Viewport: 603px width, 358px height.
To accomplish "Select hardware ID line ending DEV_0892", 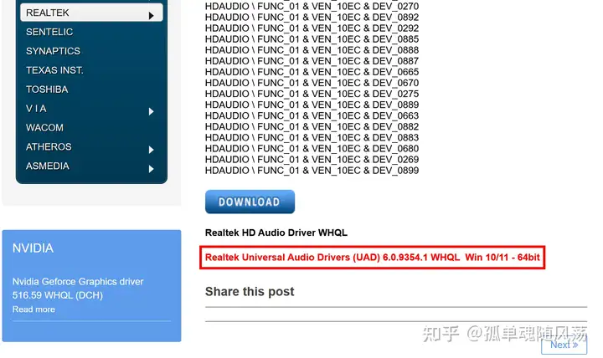I will (x=312, y=18).
